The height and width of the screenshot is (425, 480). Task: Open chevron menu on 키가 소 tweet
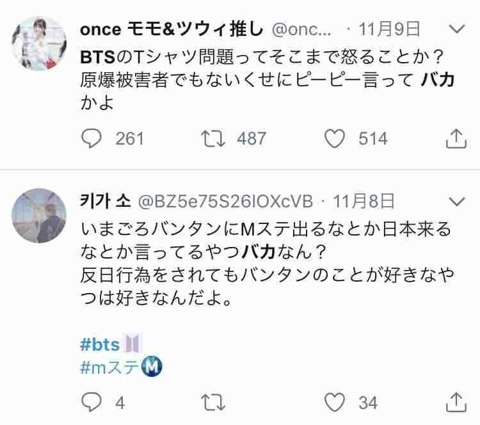457,202
